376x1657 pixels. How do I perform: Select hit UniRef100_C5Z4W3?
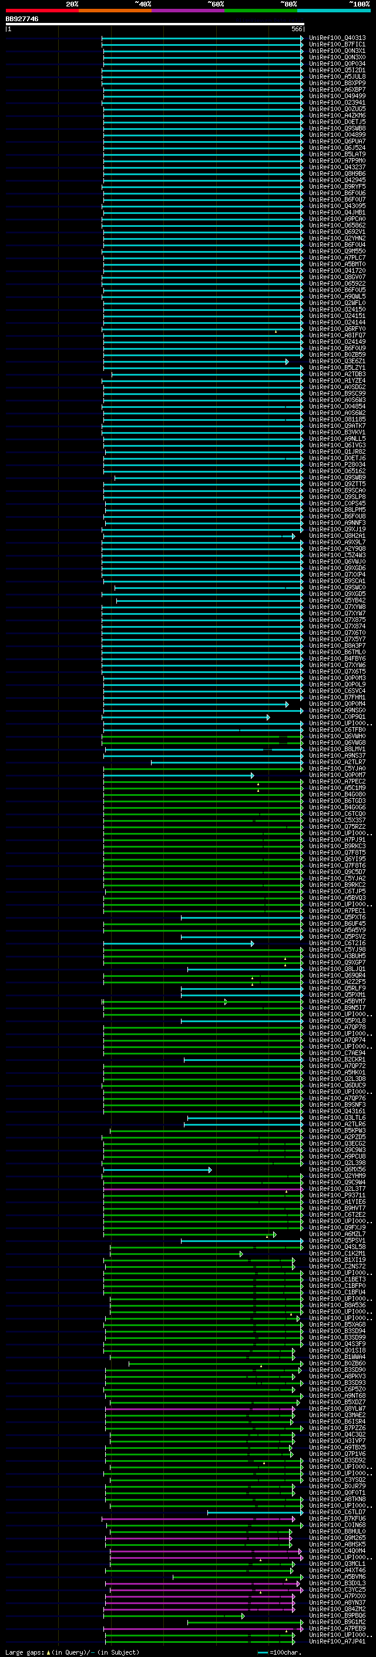point(337,555)
